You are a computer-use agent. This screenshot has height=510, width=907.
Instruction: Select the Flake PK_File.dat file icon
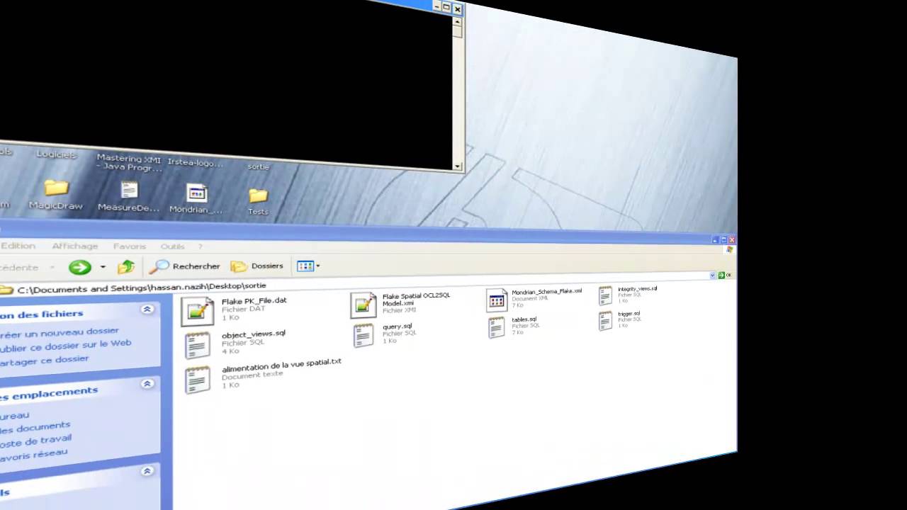197,311
